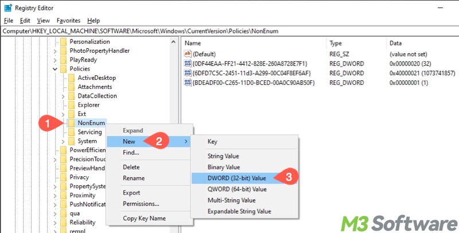Select the {BDEADF00-C265-11D0-BCED-00A0C90AB50F} DWORD icon
This screenshot has width=459, height=233.
pyautogui.click(x=188, y=83)
